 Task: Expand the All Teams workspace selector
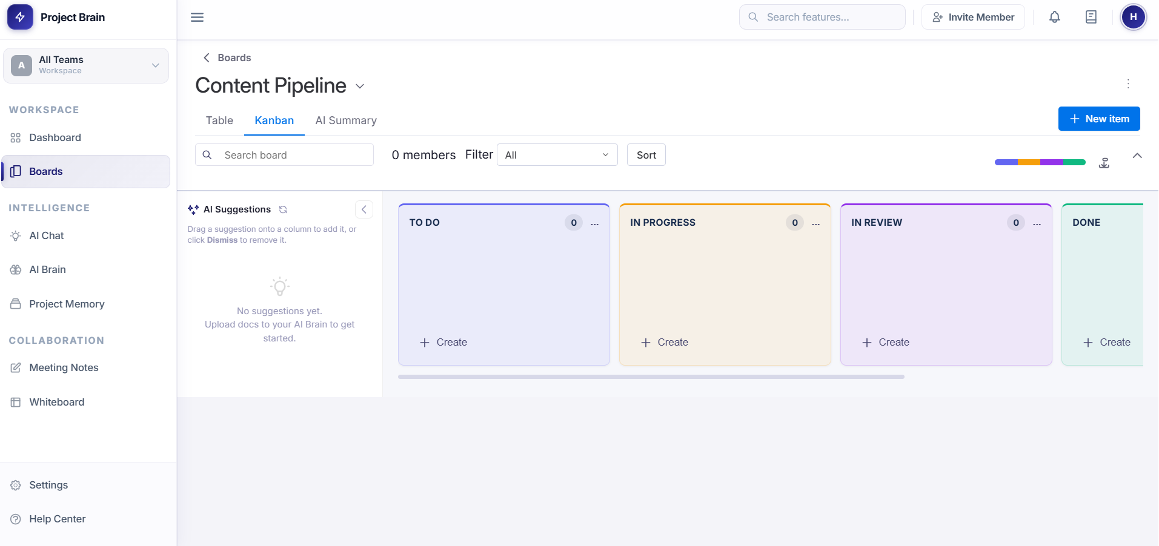[86, 65]
